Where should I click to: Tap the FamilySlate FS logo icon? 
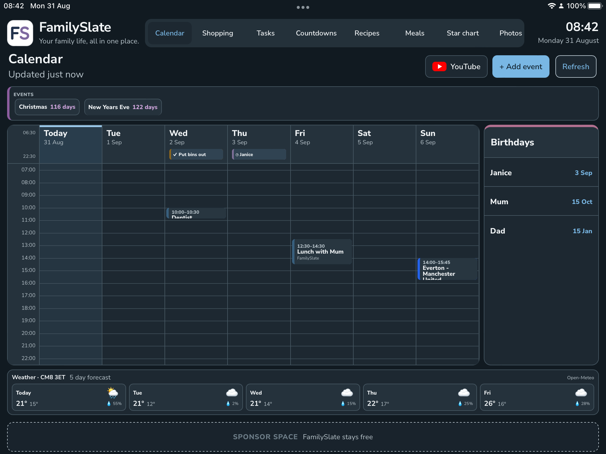coord(20,33)
